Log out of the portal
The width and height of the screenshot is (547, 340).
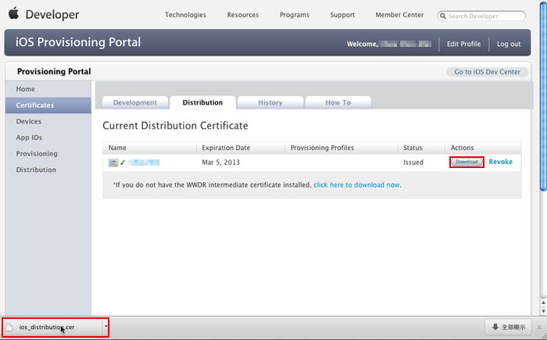coord(509,44)
